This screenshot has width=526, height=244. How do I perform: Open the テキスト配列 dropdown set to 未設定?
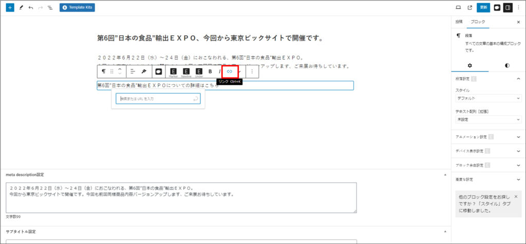[488, 119]
